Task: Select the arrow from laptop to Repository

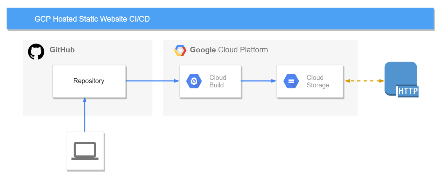Action: point(85,115)
